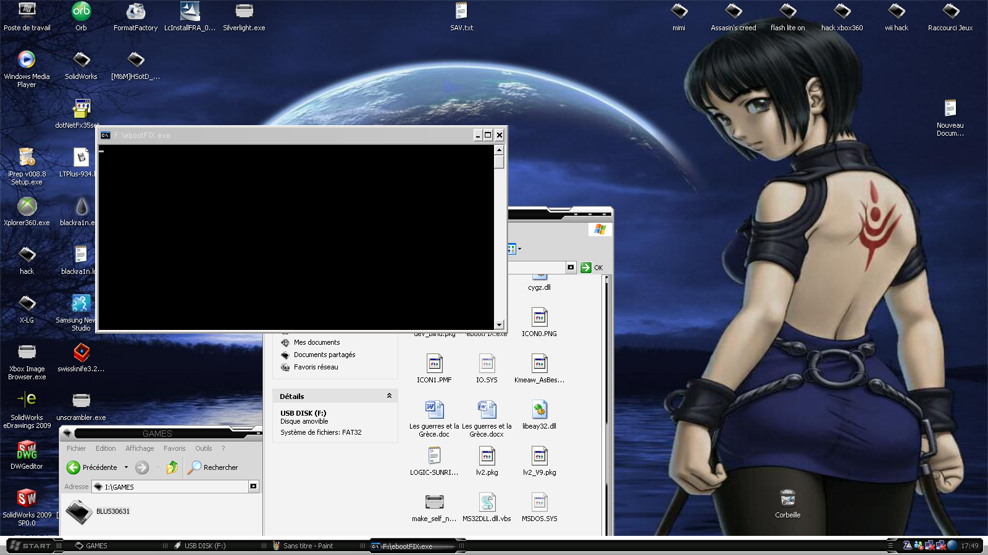Open Edition menu in GAMES window
This screenshot has height=555, width=988.
point(106,448)
